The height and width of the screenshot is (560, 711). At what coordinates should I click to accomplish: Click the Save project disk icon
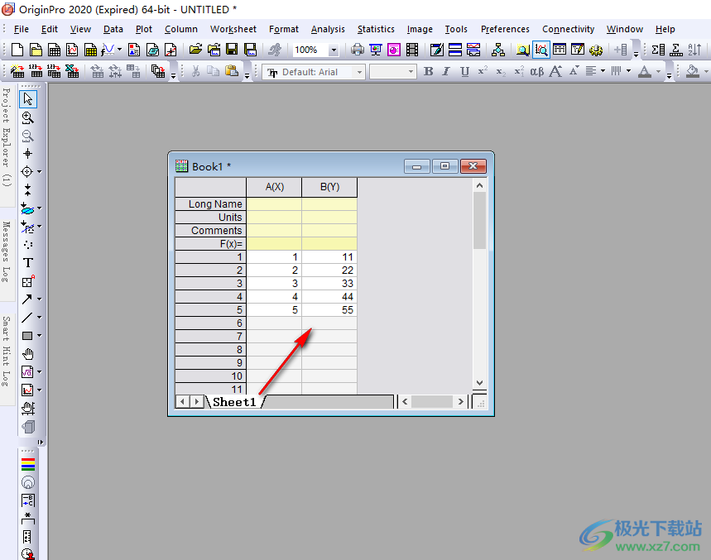[232, 50]
